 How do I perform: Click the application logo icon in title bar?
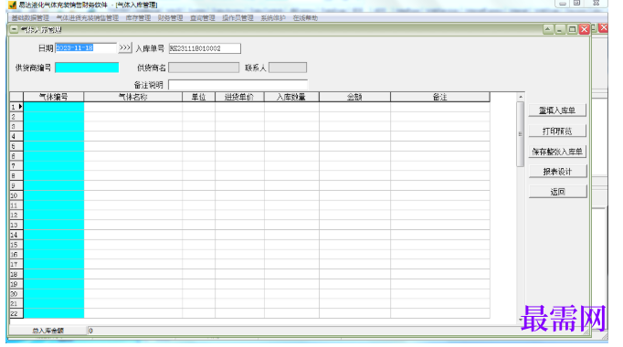tap(12, 5)
